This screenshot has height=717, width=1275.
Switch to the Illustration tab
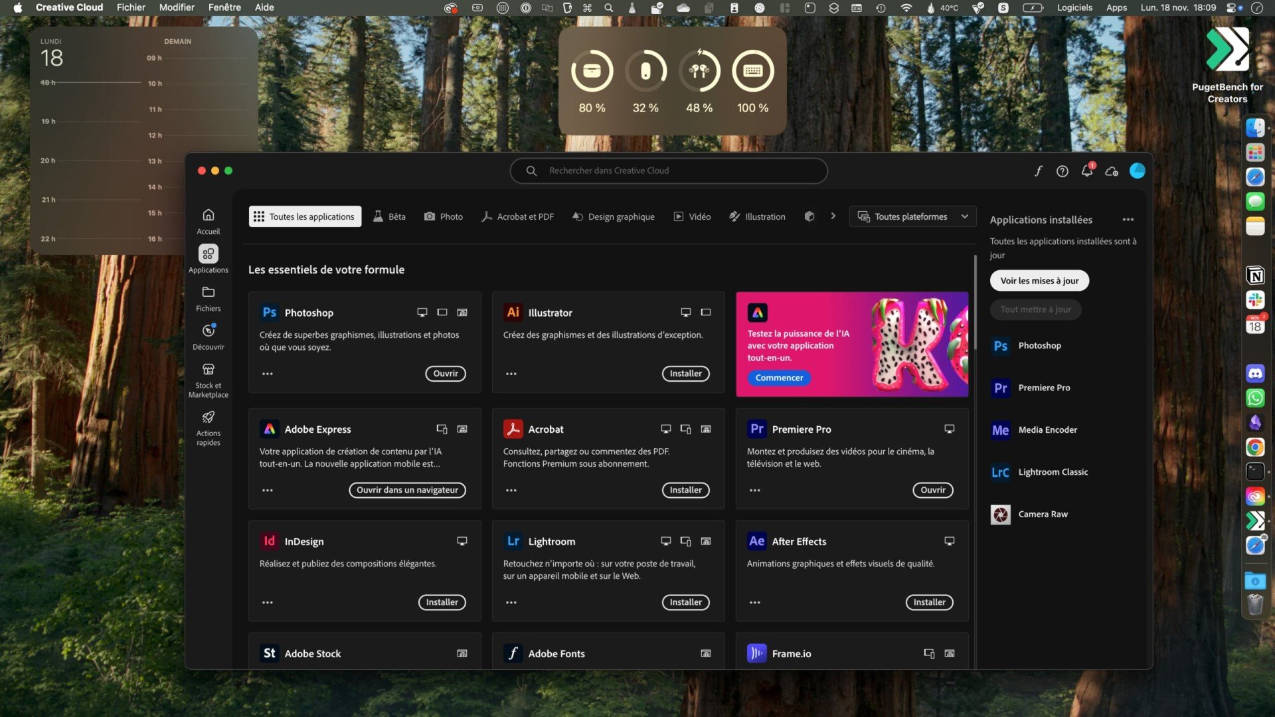757,216
